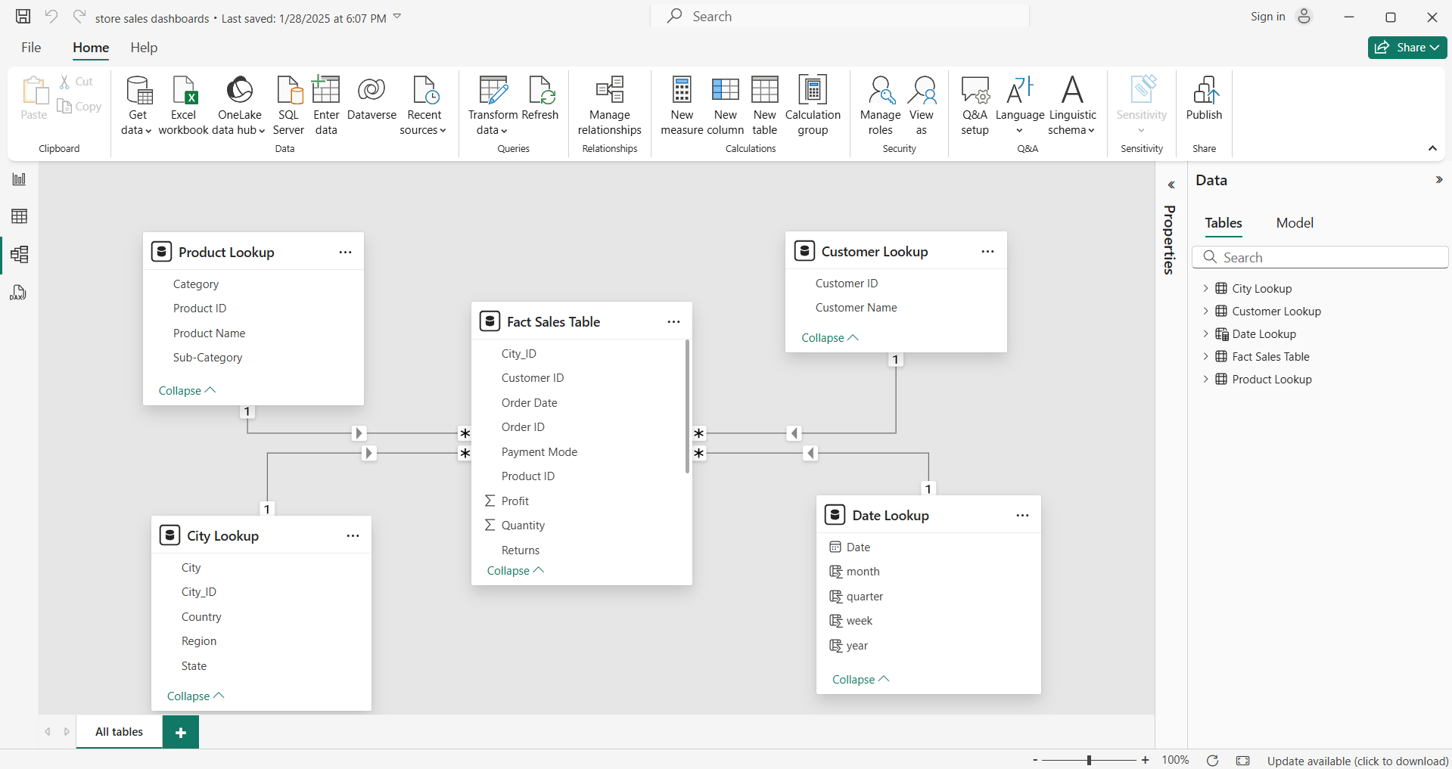Open DAX query view sidebar icon

coord(19,293)
